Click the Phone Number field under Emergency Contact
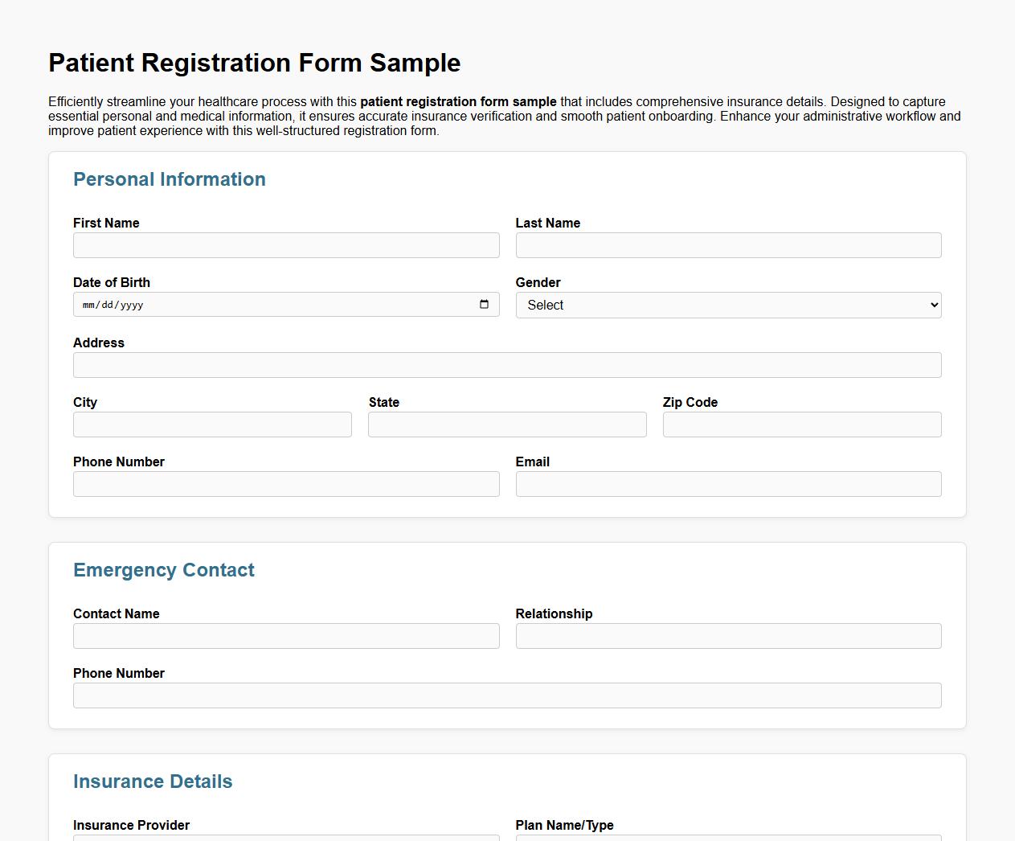This screenshot has height=841, width=1015. [507, 695]
